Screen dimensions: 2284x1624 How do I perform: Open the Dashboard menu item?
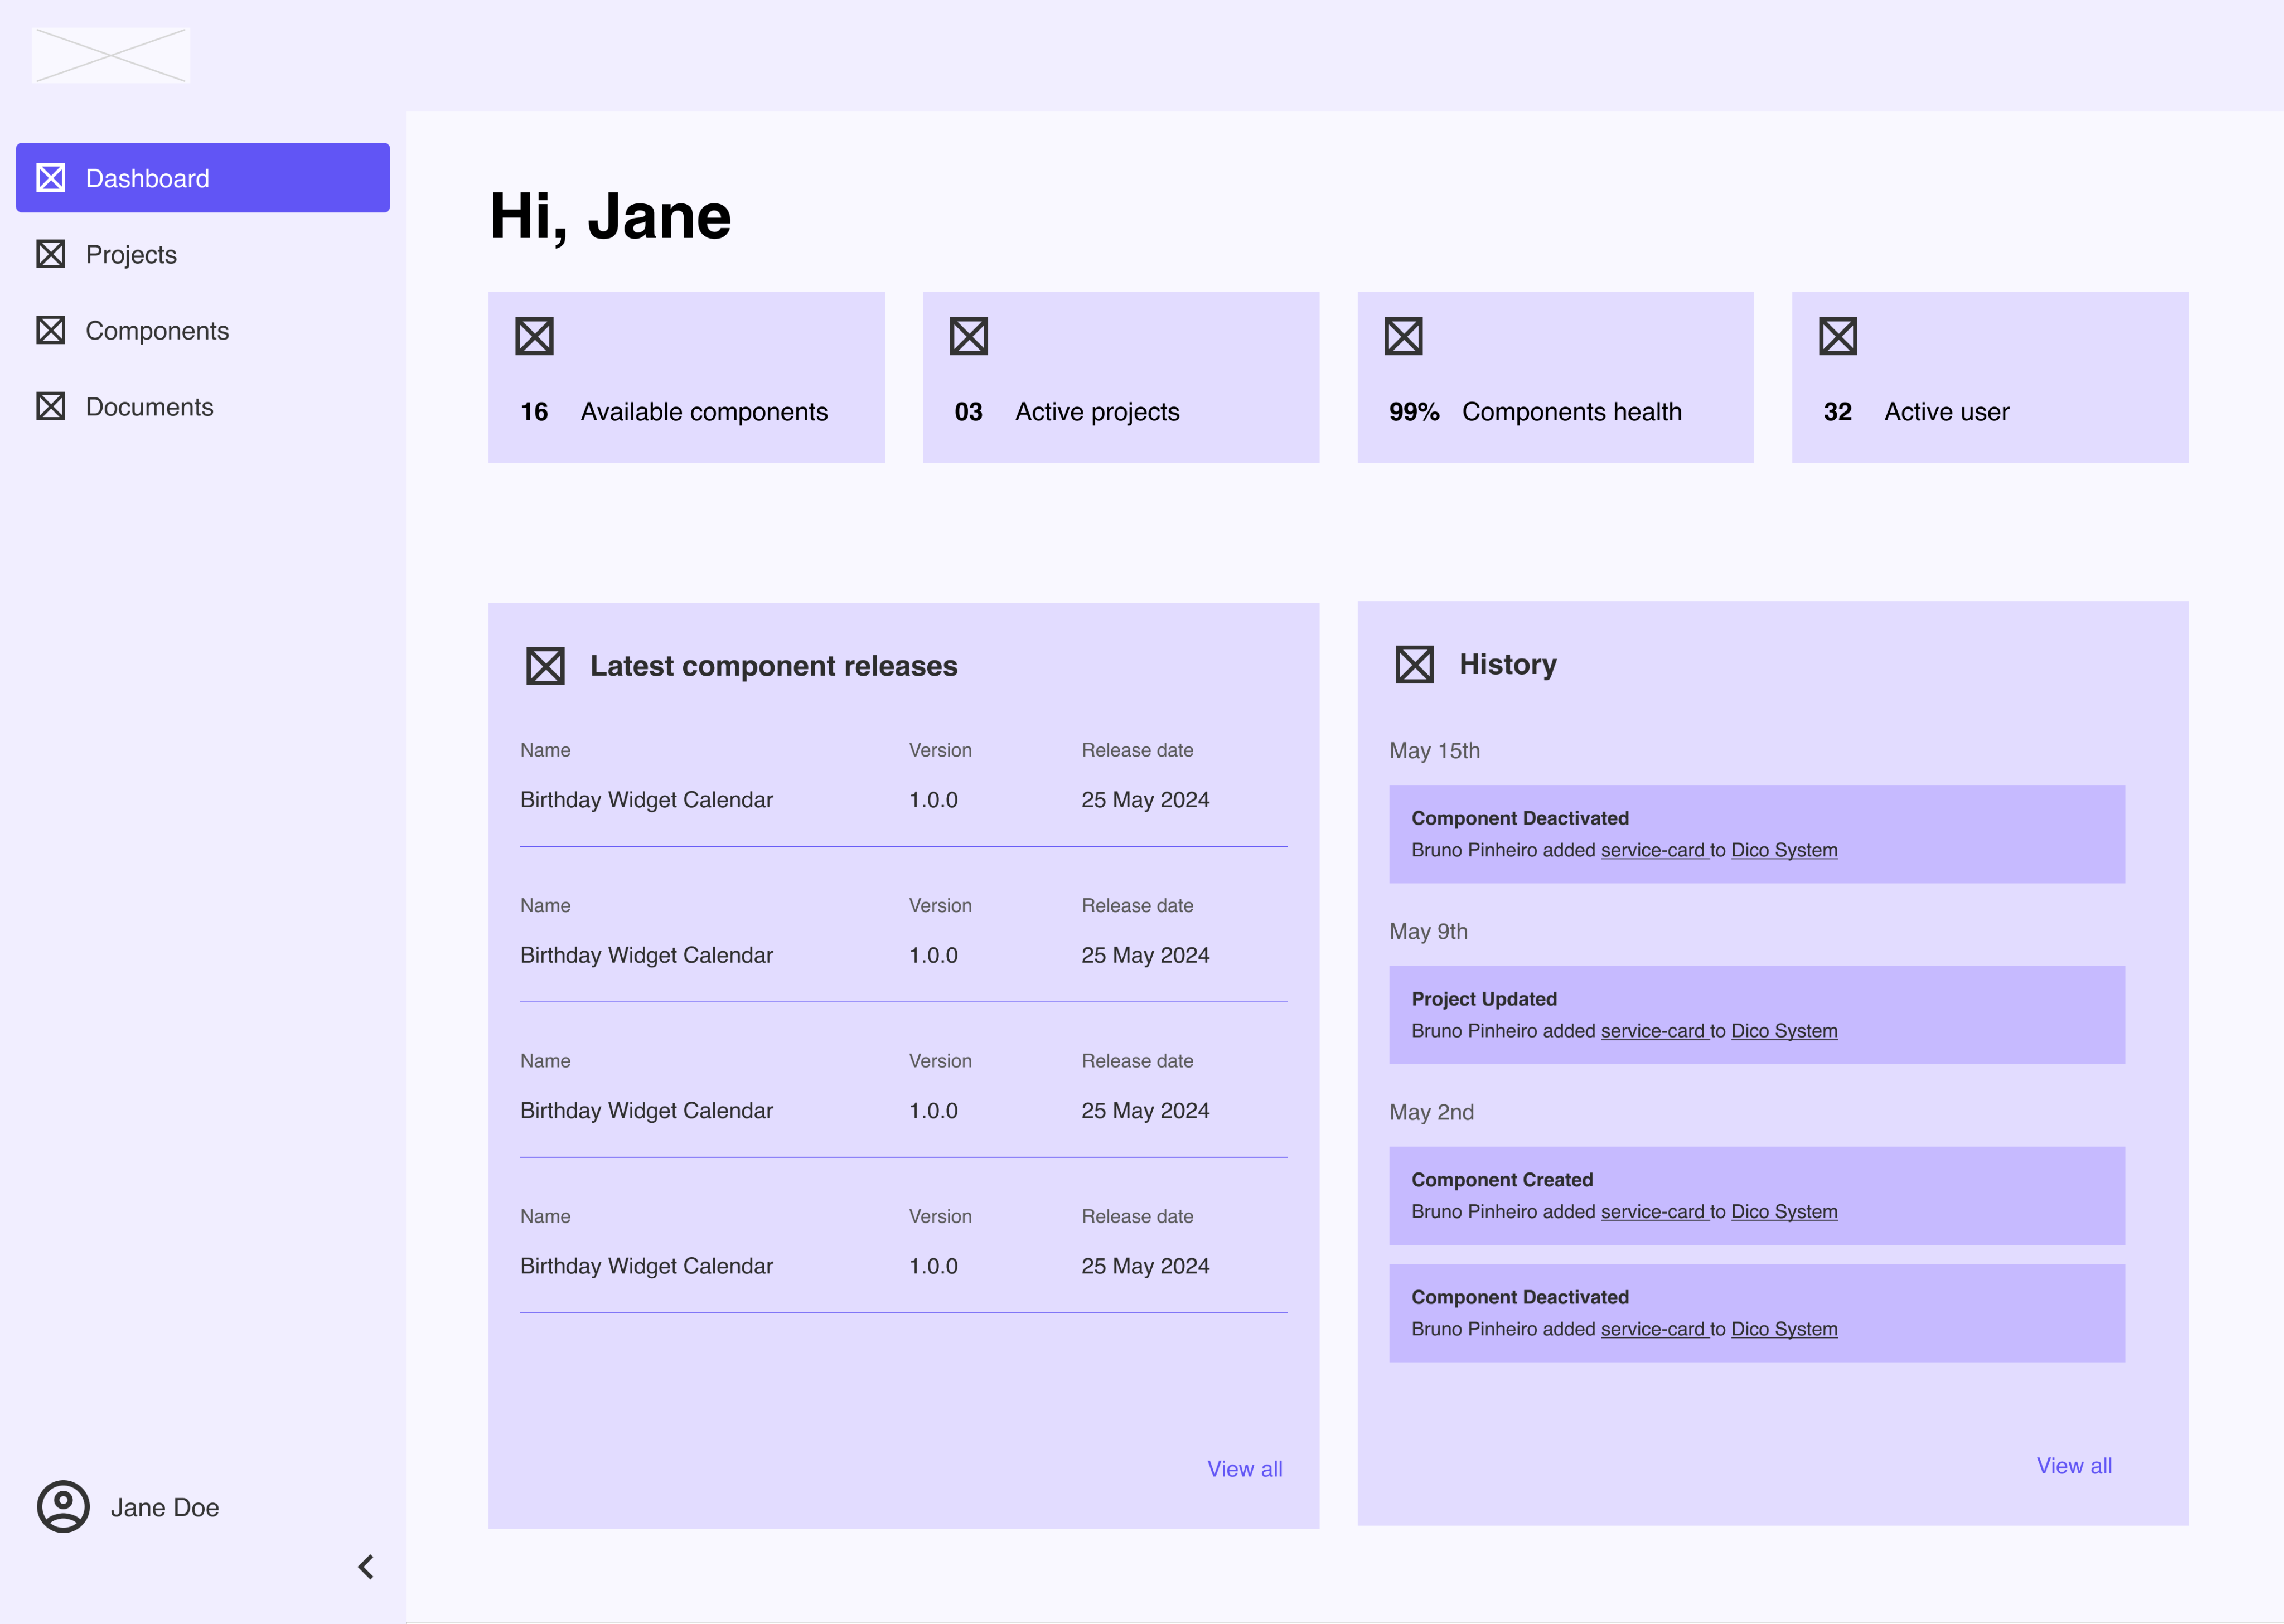point(203,178)
